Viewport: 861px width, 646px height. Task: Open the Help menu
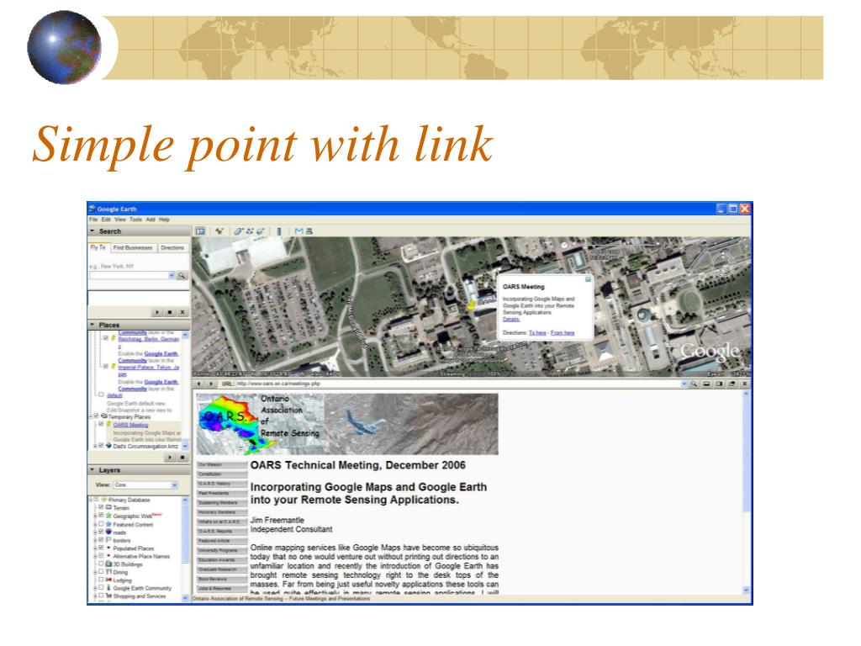[164, 220]
